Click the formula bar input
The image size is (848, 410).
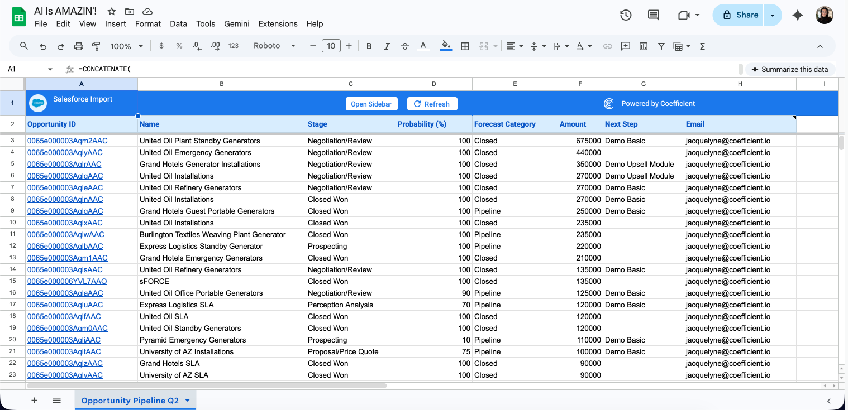coord(408,69)
